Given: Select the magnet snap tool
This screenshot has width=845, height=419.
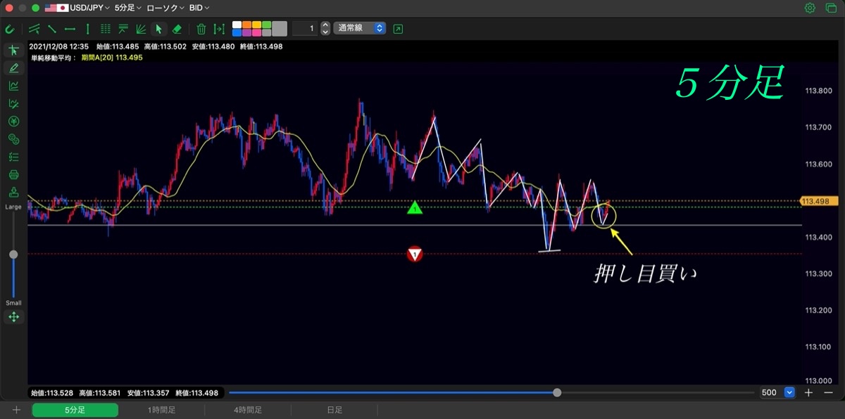Looking at the screenshot, I should 10,29.
